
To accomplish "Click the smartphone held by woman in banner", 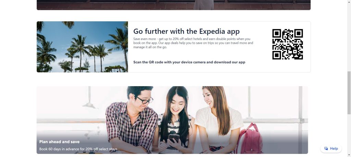I will coord(174,138).
